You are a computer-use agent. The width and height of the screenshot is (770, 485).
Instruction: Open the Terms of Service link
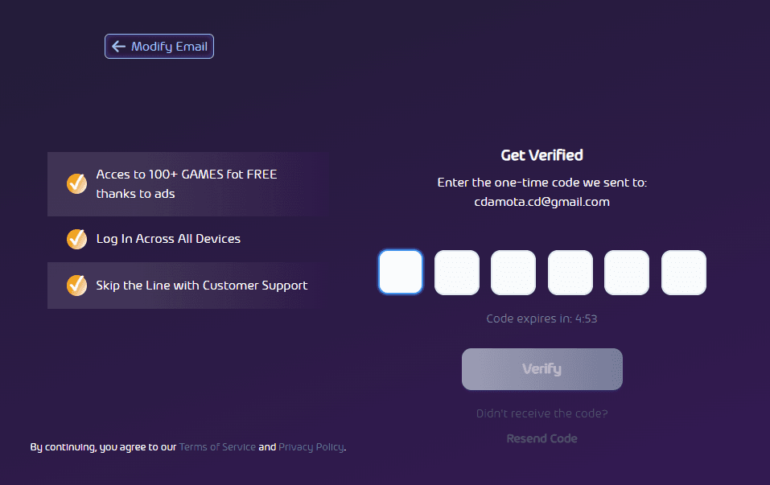click(217, 446)
